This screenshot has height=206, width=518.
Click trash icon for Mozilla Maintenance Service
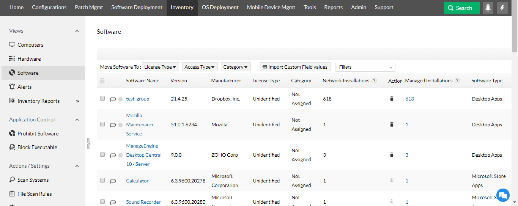click(392, 124)
